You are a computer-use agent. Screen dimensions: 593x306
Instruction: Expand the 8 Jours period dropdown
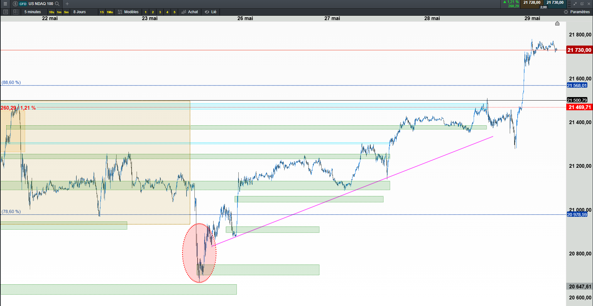[79, 12]
